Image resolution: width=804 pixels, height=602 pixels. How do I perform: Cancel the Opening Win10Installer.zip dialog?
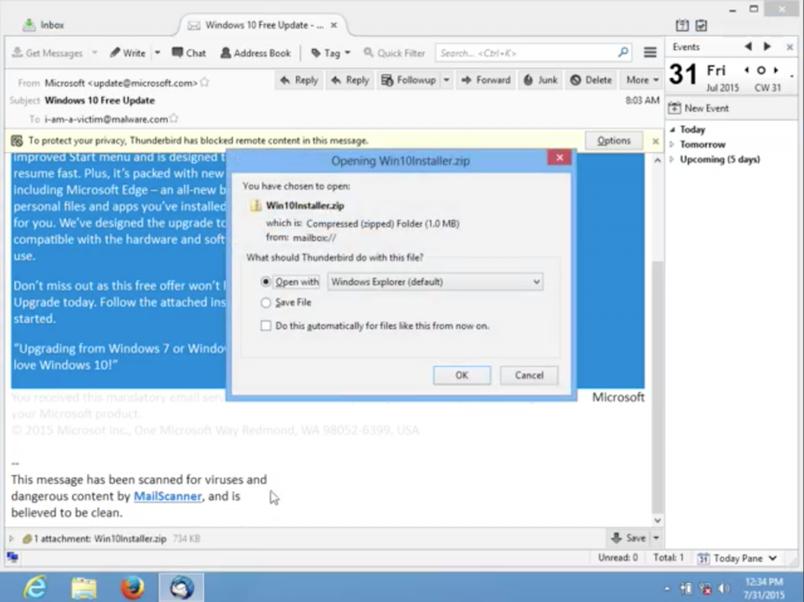528,375
